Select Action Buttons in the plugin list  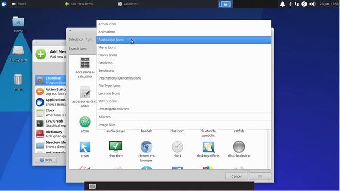(50, 91)
